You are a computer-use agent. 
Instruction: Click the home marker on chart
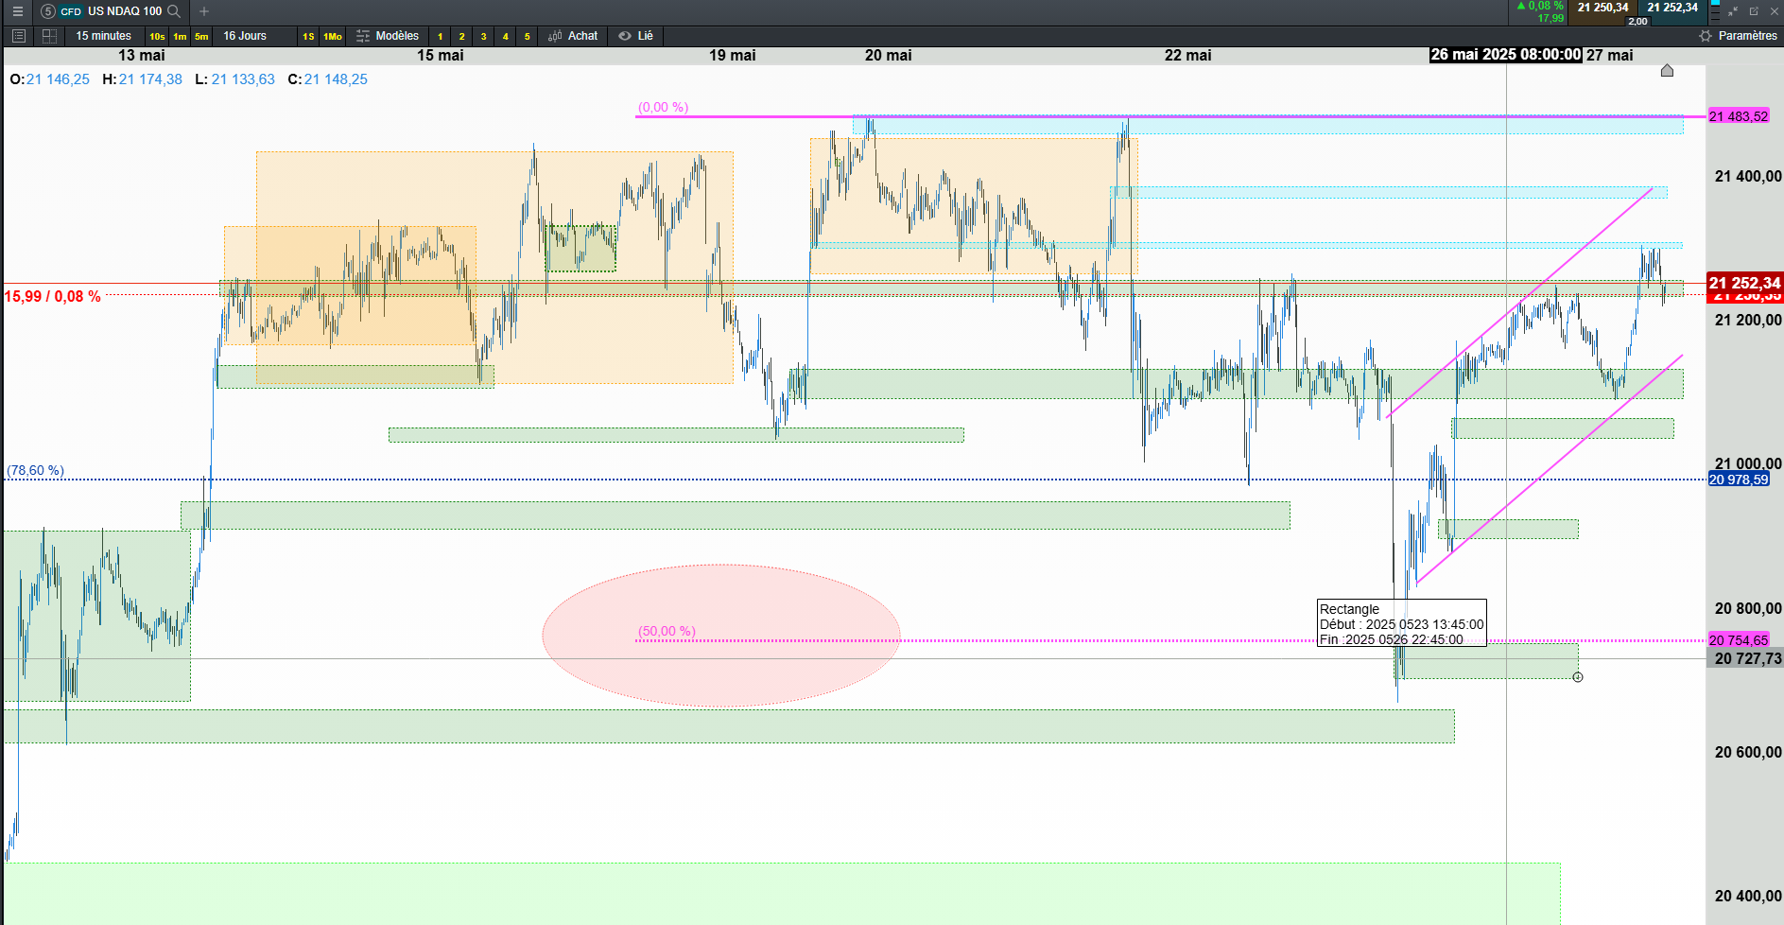coord(1667,71)
